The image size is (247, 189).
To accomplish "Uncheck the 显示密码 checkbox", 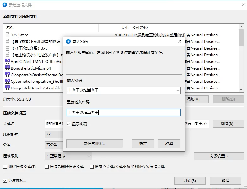I will [x=69, y=124].
